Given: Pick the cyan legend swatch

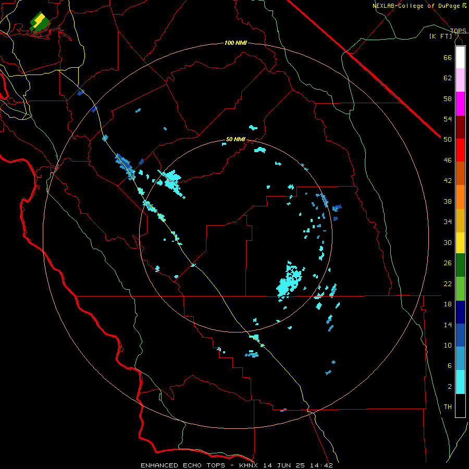Looking at the screenshot, I should 460,382.
